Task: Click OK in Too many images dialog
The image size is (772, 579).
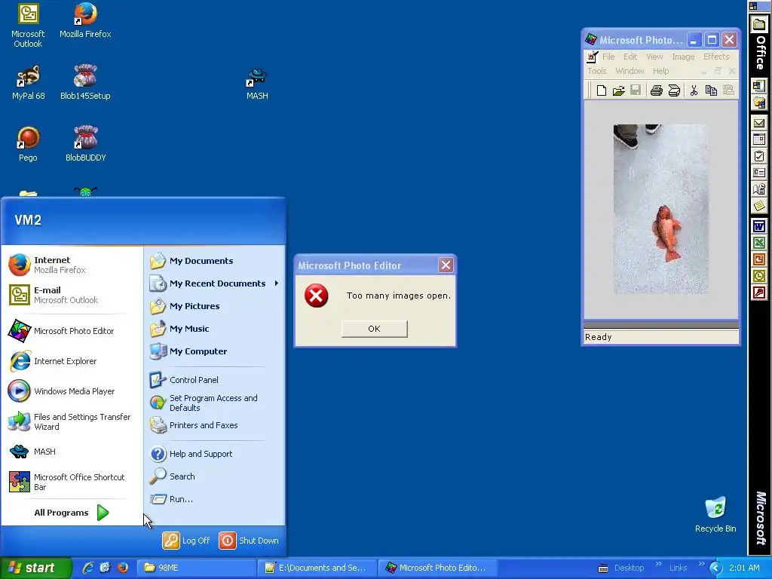Action: tap(374, 329)
